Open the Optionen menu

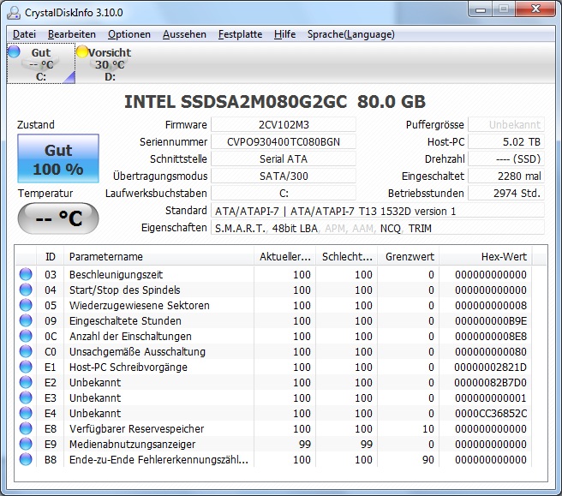point(129,34)
